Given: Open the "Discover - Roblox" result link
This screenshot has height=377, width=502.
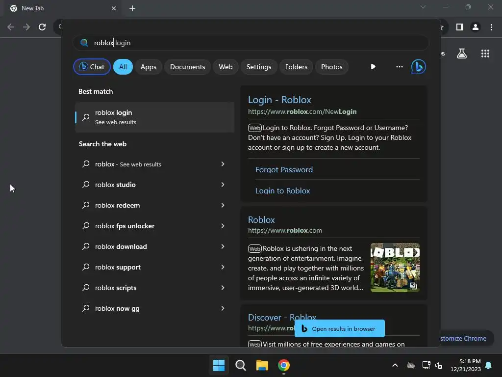Looking at the screenshot, I should click(282, 318).
